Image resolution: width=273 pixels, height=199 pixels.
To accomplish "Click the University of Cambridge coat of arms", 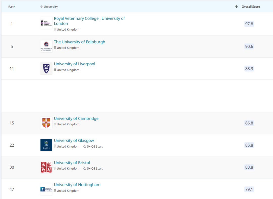I will [x=46, y=123].
